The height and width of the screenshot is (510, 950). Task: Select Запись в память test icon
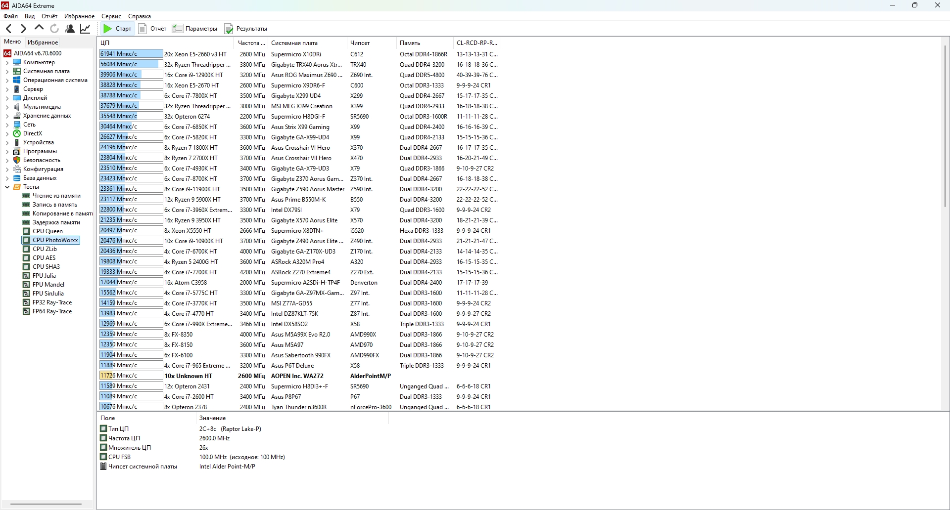[26, 205]
